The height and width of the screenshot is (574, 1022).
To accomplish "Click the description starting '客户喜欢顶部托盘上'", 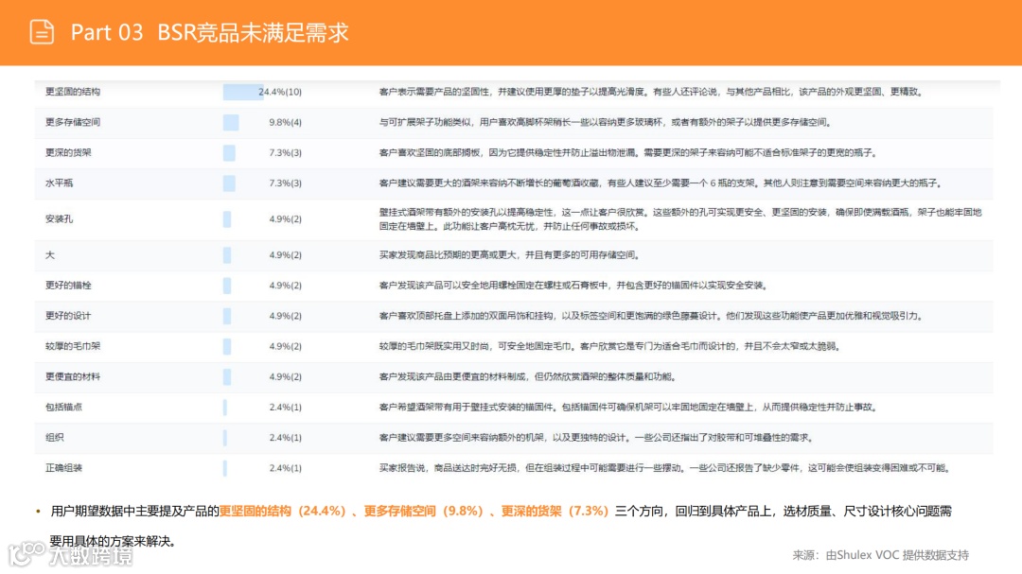I will click(652, 316).
